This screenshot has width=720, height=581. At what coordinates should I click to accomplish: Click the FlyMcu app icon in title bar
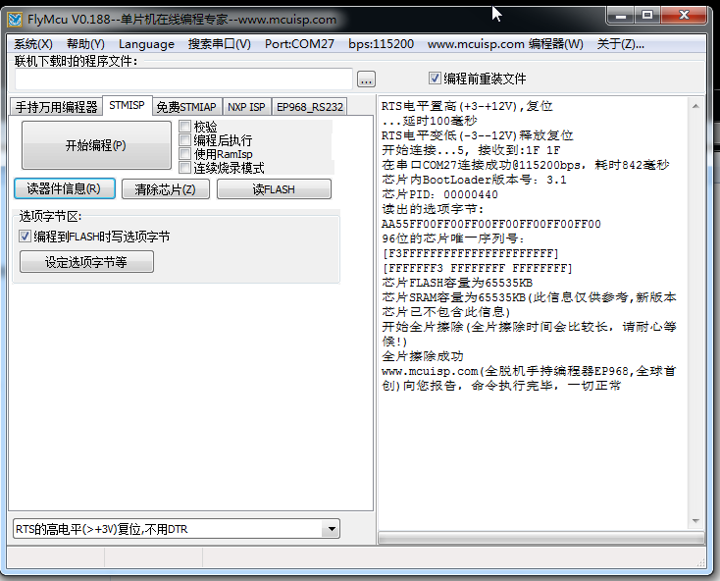16,19
